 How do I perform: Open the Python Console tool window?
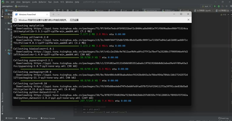point(48,118)
